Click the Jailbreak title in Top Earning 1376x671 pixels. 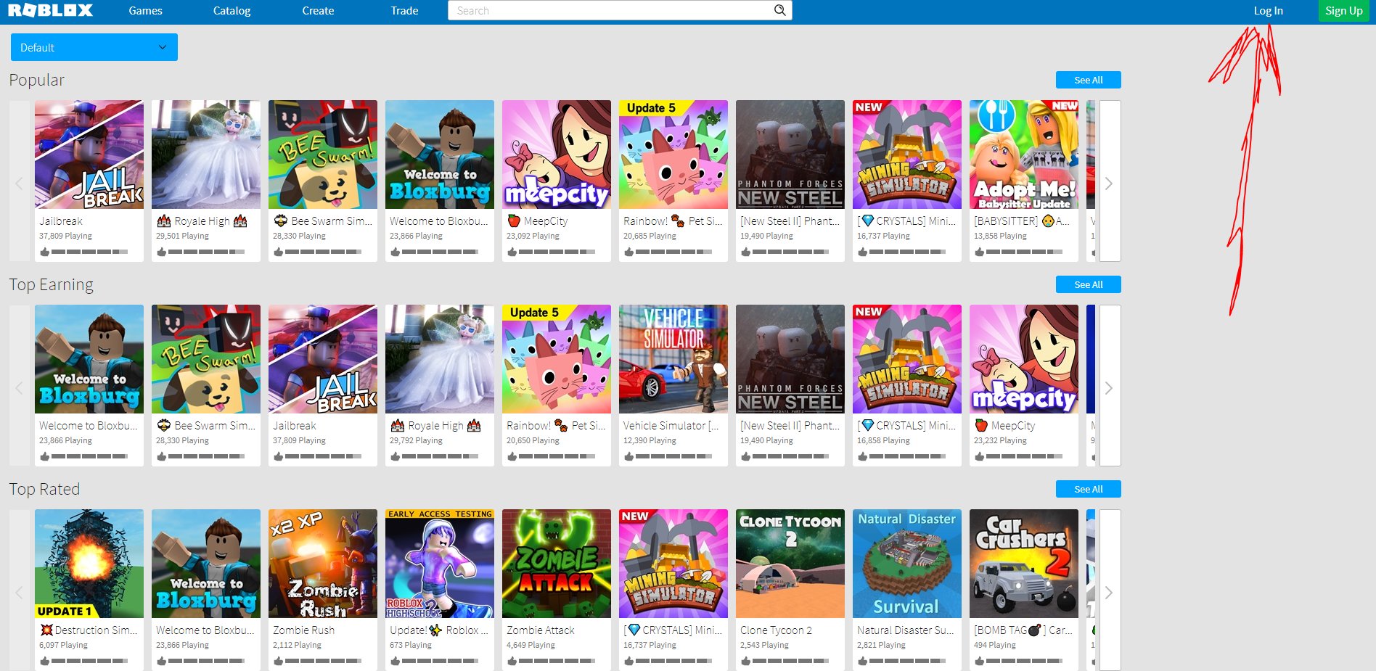(x=295, y=426)
